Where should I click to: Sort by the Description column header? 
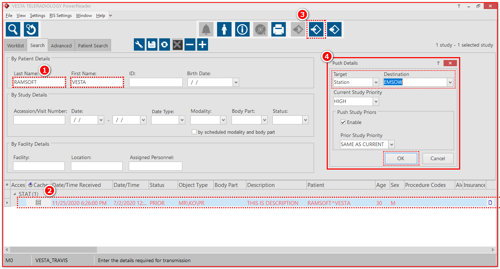pyautogui.click(x=276, y=185)
